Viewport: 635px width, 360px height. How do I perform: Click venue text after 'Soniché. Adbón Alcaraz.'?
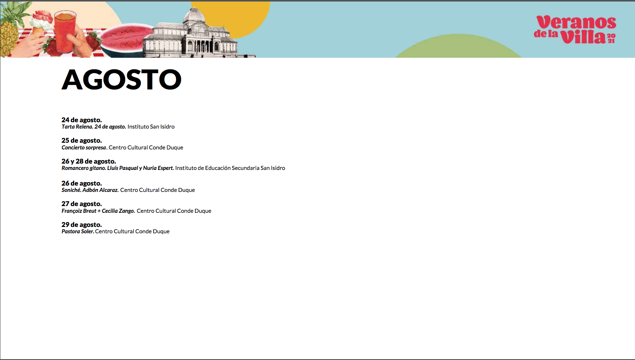click(x=158, y=190)
